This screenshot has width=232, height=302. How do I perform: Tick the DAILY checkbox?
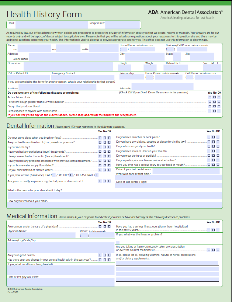click(x=54, y=175)
